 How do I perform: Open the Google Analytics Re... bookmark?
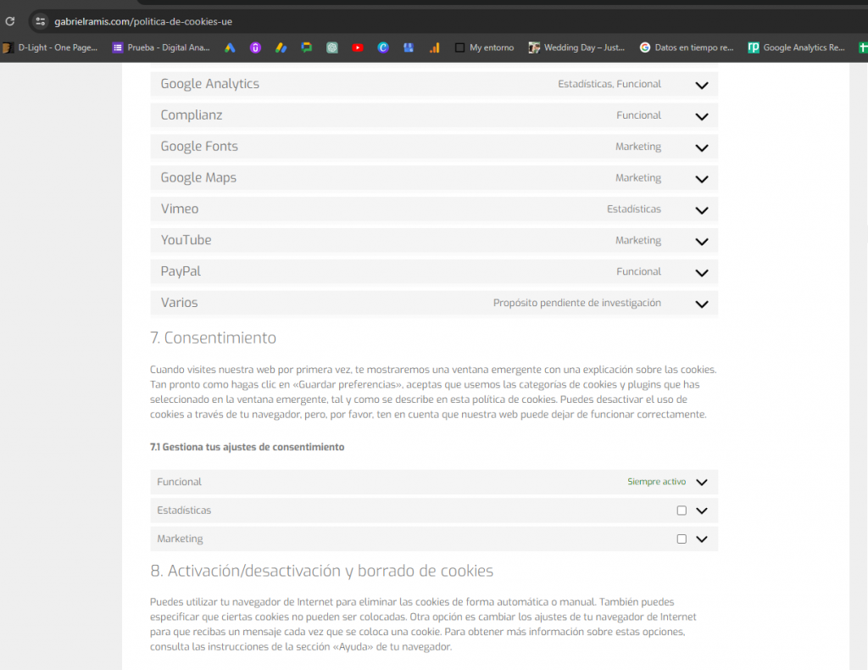(797, 48)
